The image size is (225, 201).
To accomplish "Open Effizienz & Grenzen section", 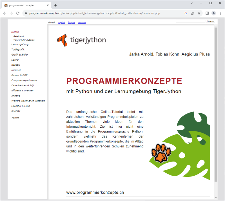I will click(22, 90).
